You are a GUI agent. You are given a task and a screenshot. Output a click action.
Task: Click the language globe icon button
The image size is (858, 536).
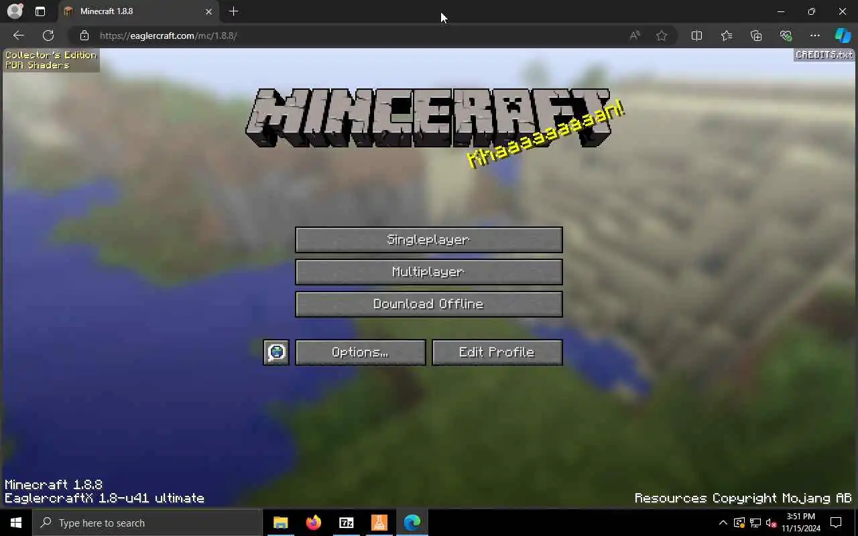276,352
